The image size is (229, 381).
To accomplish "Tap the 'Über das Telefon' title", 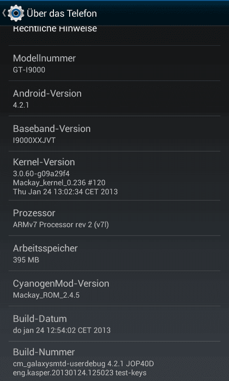I will pyautogui.click(x=62, y=13).
